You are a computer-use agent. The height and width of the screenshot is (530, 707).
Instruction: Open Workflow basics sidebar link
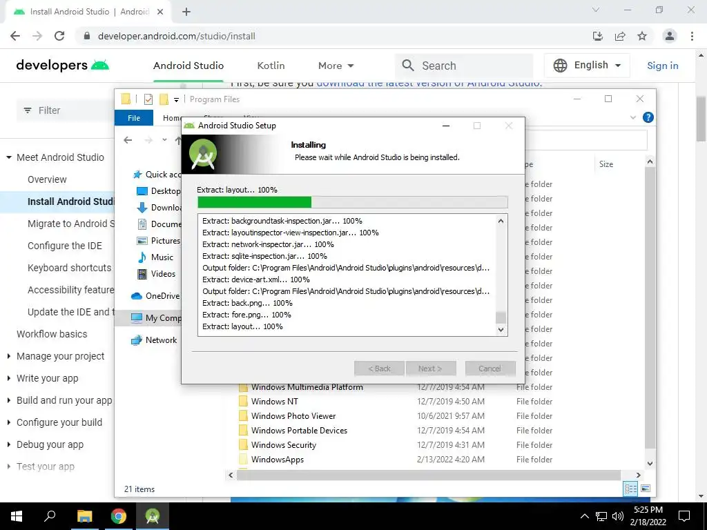pyautogui.click(x=52, y=335)
